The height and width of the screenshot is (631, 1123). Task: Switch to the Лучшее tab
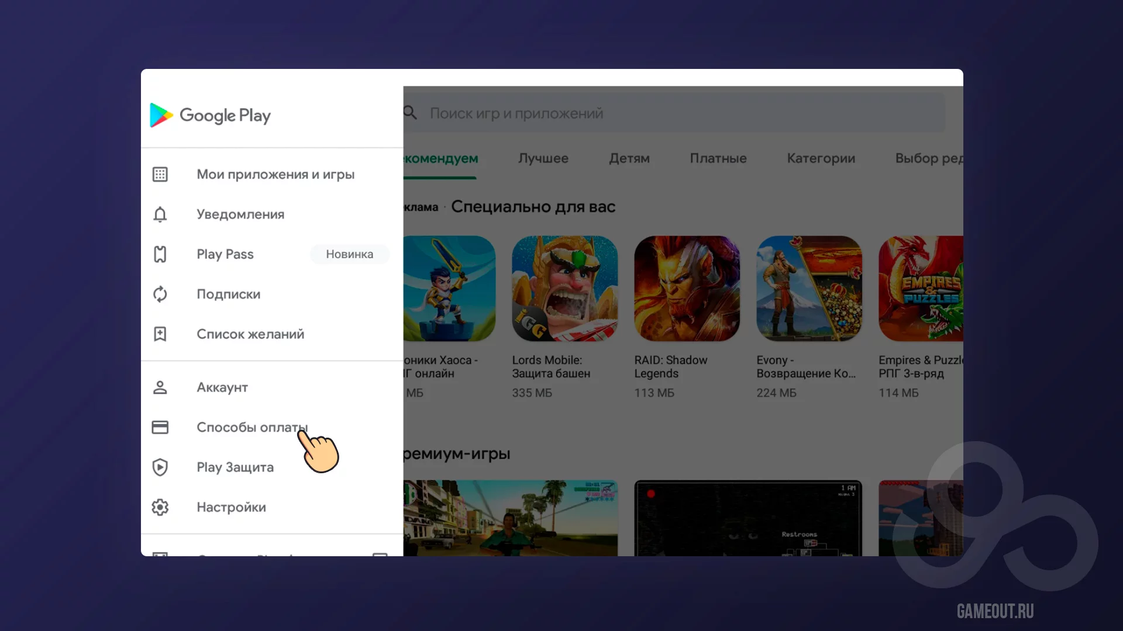[543, 158]
